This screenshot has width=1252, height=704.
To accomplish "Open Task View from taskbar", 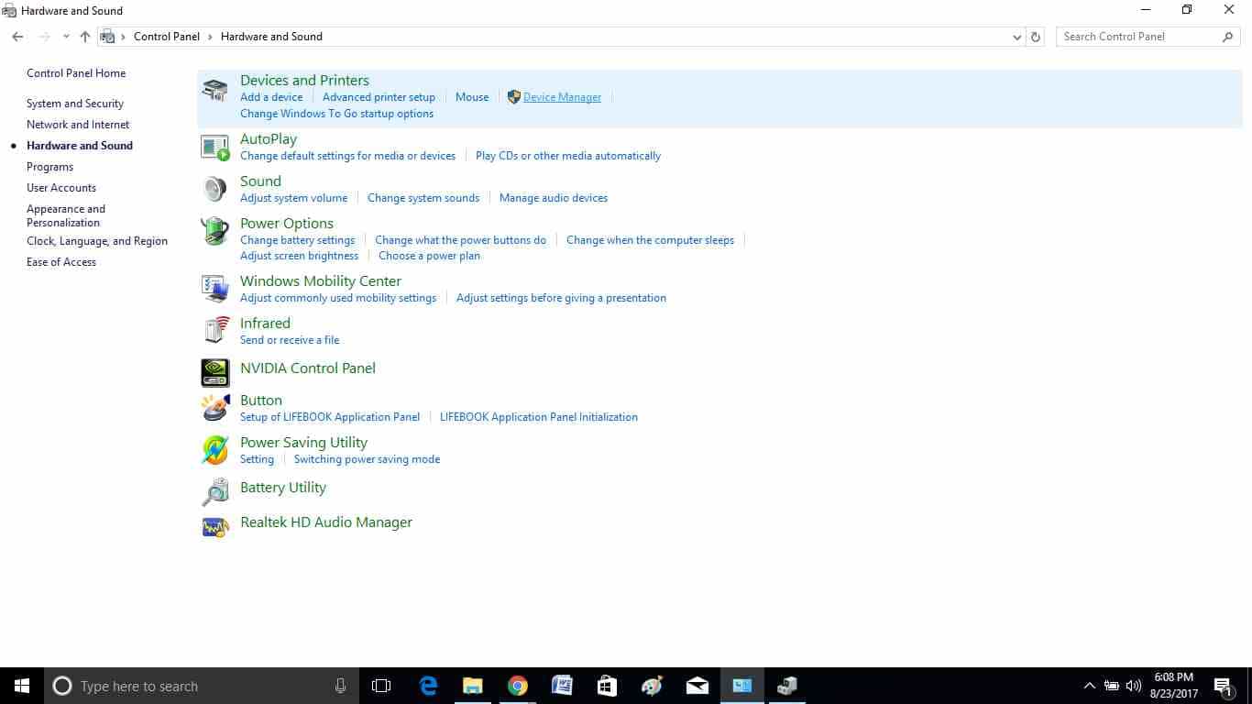I will tap(381, 686).
